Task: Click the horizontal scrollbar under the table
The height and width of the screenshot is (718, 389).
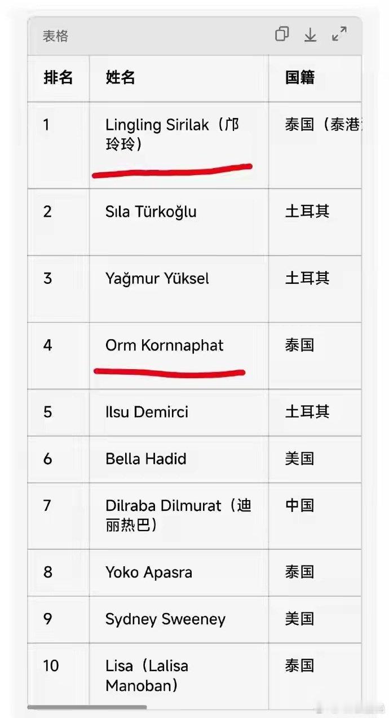Action: point(87,707)
